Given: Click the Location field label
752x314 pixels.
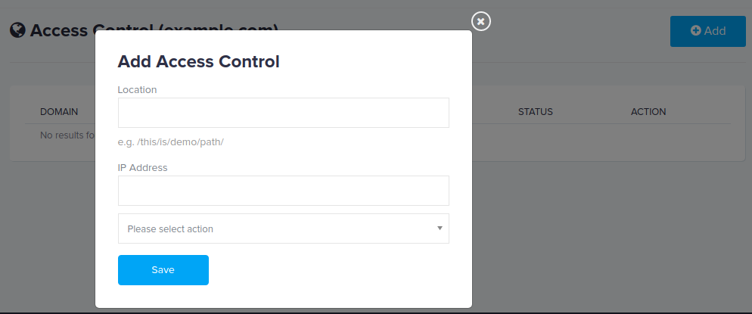Looking at the screenshot, I should point(137,89).
